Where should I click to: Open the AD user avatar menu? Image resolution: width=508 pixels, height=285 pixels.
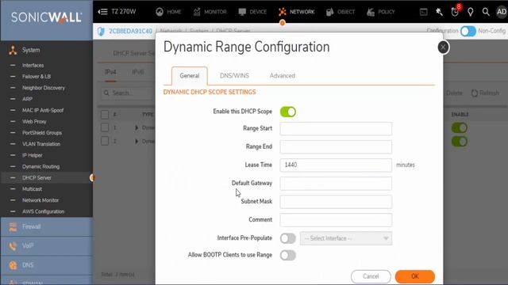pyautogui.click(x=502, y=12)
